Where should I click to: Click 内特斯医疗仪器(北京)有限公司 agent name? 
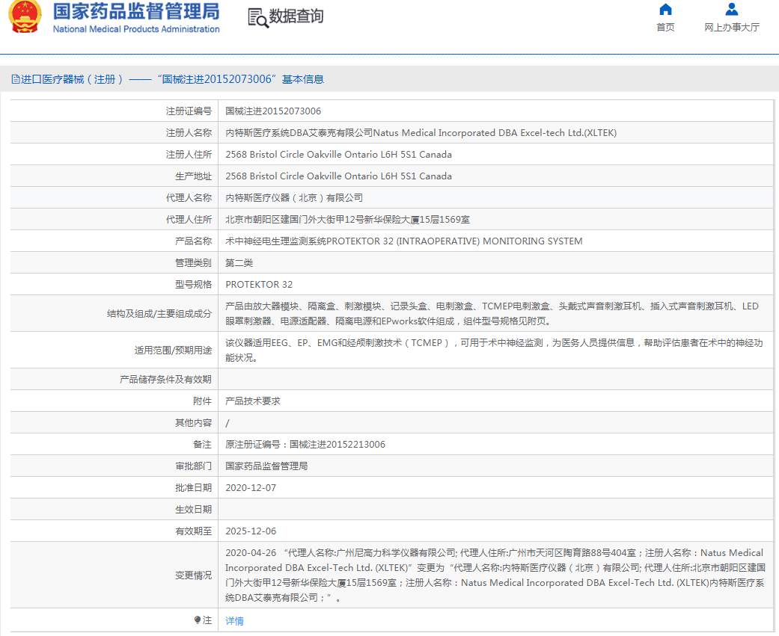pos(294,198)
